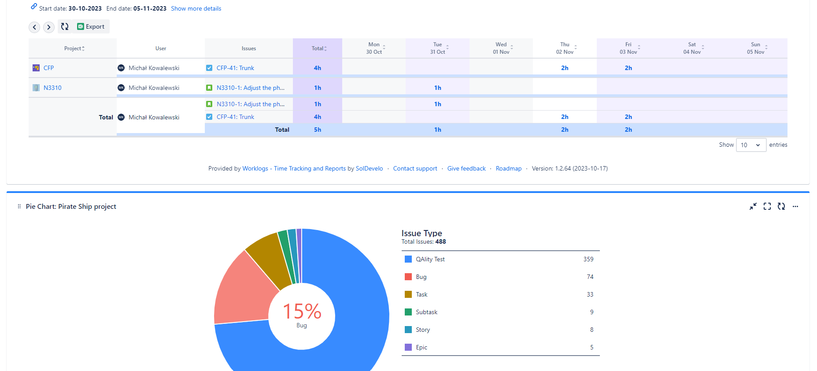Viewport: 817px width, 371px height.
Task: Sort table by Total column
Action: (319, 48)
